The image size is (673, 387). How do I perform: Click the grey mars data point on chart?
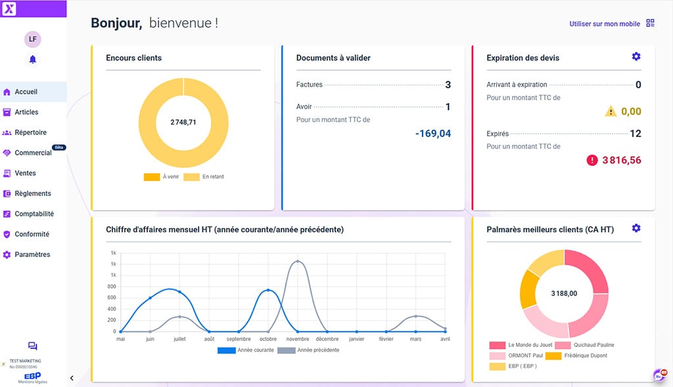click(x=415, y=316)
